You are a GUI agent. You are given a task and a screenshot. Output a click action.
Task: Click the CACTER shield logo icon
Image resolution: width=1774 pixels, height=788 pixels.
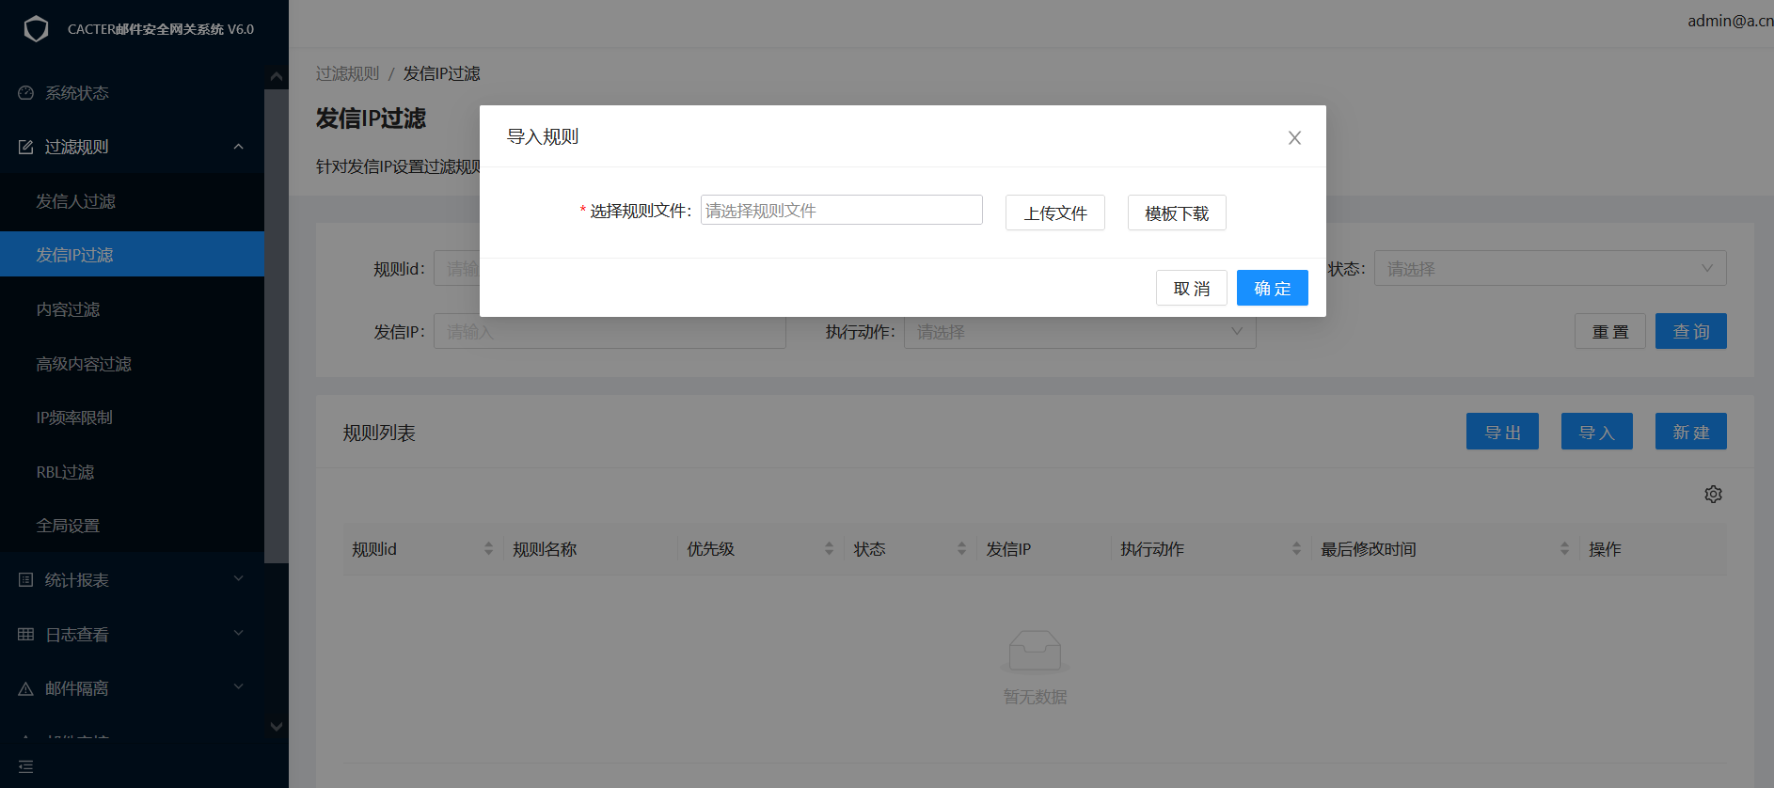click(x=36, y=29)
